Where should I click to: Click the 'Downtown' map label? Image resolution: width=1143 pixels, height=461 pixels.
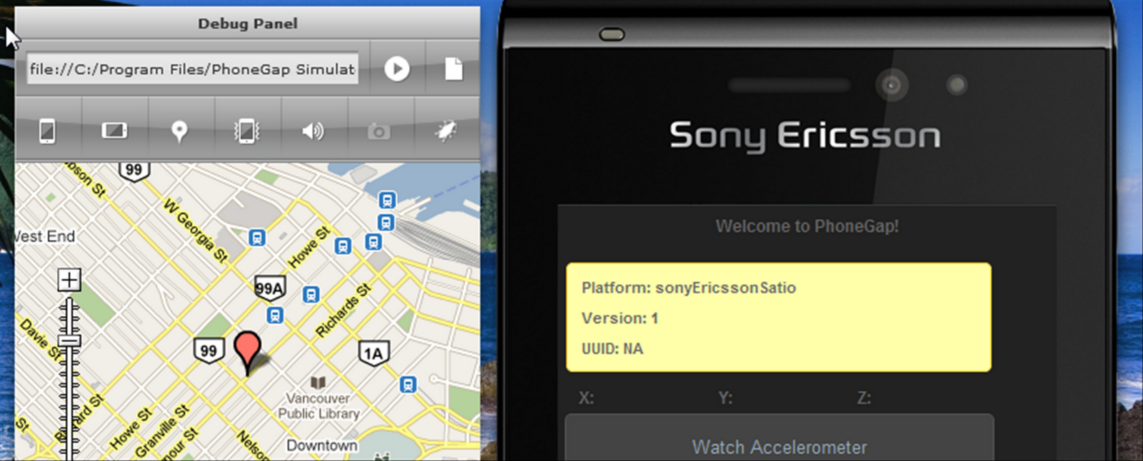(x=321, y=445)
